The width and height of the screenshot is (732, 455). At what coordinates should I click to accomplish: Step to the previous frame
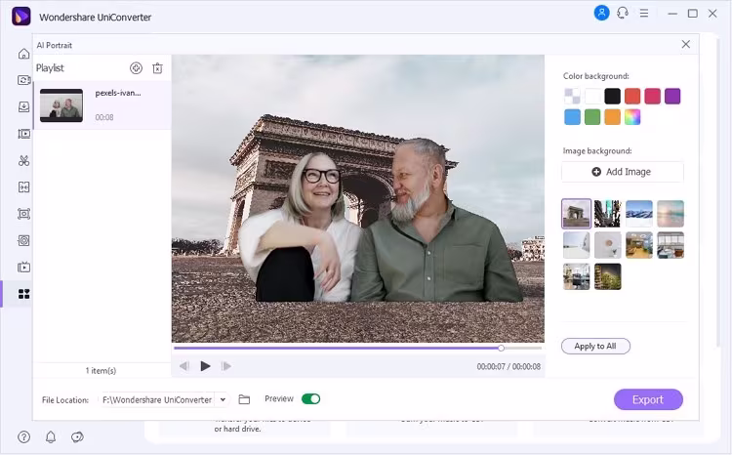tap(184, 366)
